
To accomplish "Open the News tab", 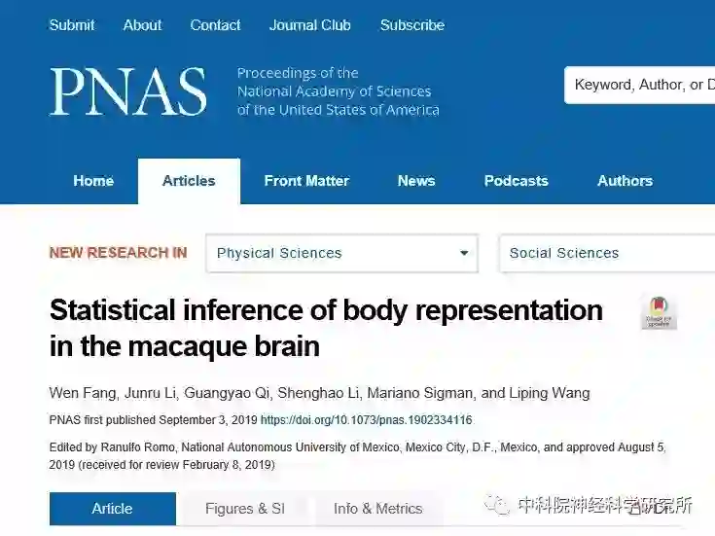I will [x=416, y=181].
